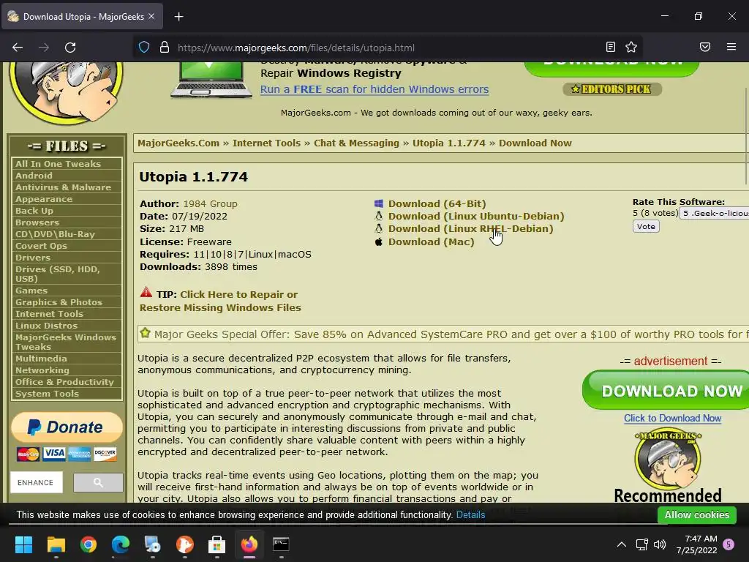Viewport: 749px width, 562px height.
Task: Open the clock and date in taskbar
Action: (x=697, y=544)
